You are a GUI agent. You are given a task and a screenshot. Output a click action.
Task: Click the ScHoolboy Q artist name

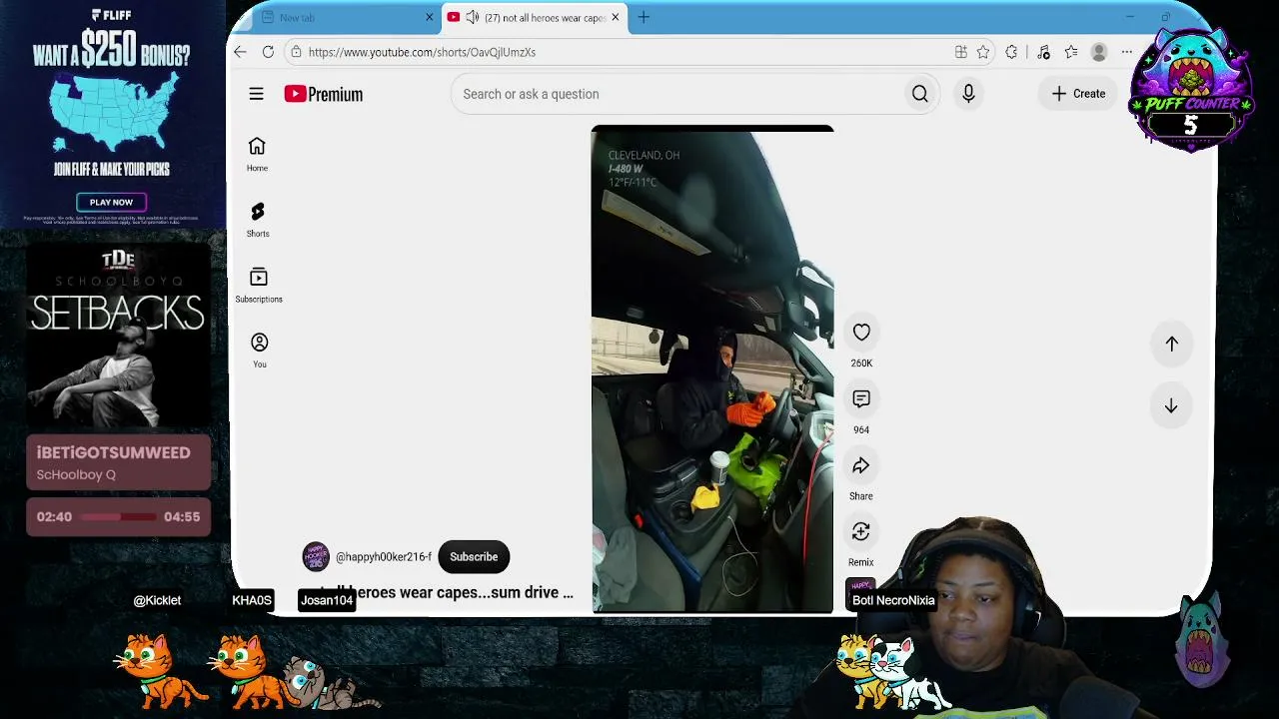[x=76, y=474]
